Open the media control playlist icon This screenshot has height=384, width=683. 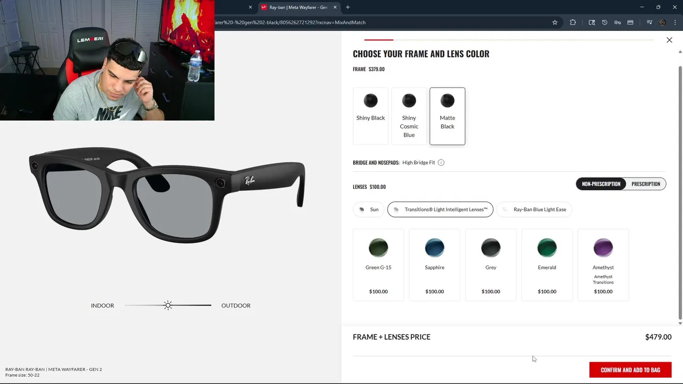click(x=649, y=22)
